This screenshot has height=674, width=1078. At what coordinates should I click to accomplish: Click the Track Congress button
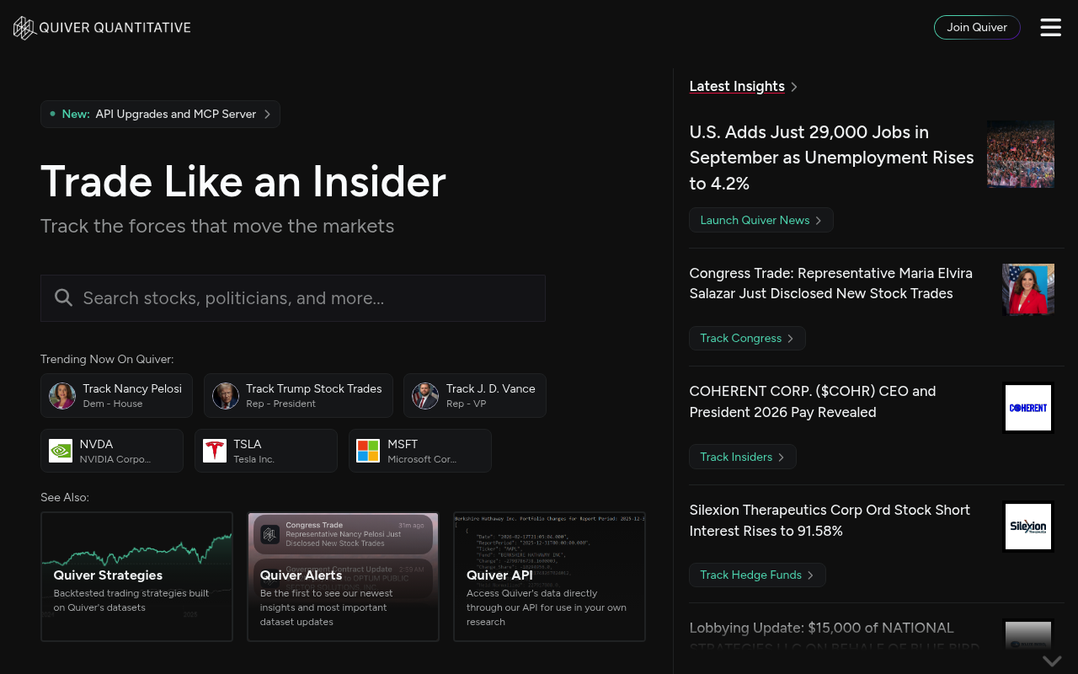pyautogui.click(x=747, y=339)
